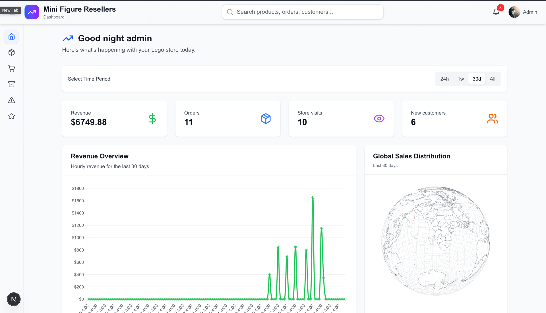Open the Products cube sidebar icon
Viewport: 546px width, 313px height.
point(11,52)
